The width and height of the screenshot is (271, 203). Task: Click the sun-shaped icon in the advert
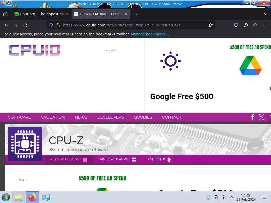click(171, 61)
